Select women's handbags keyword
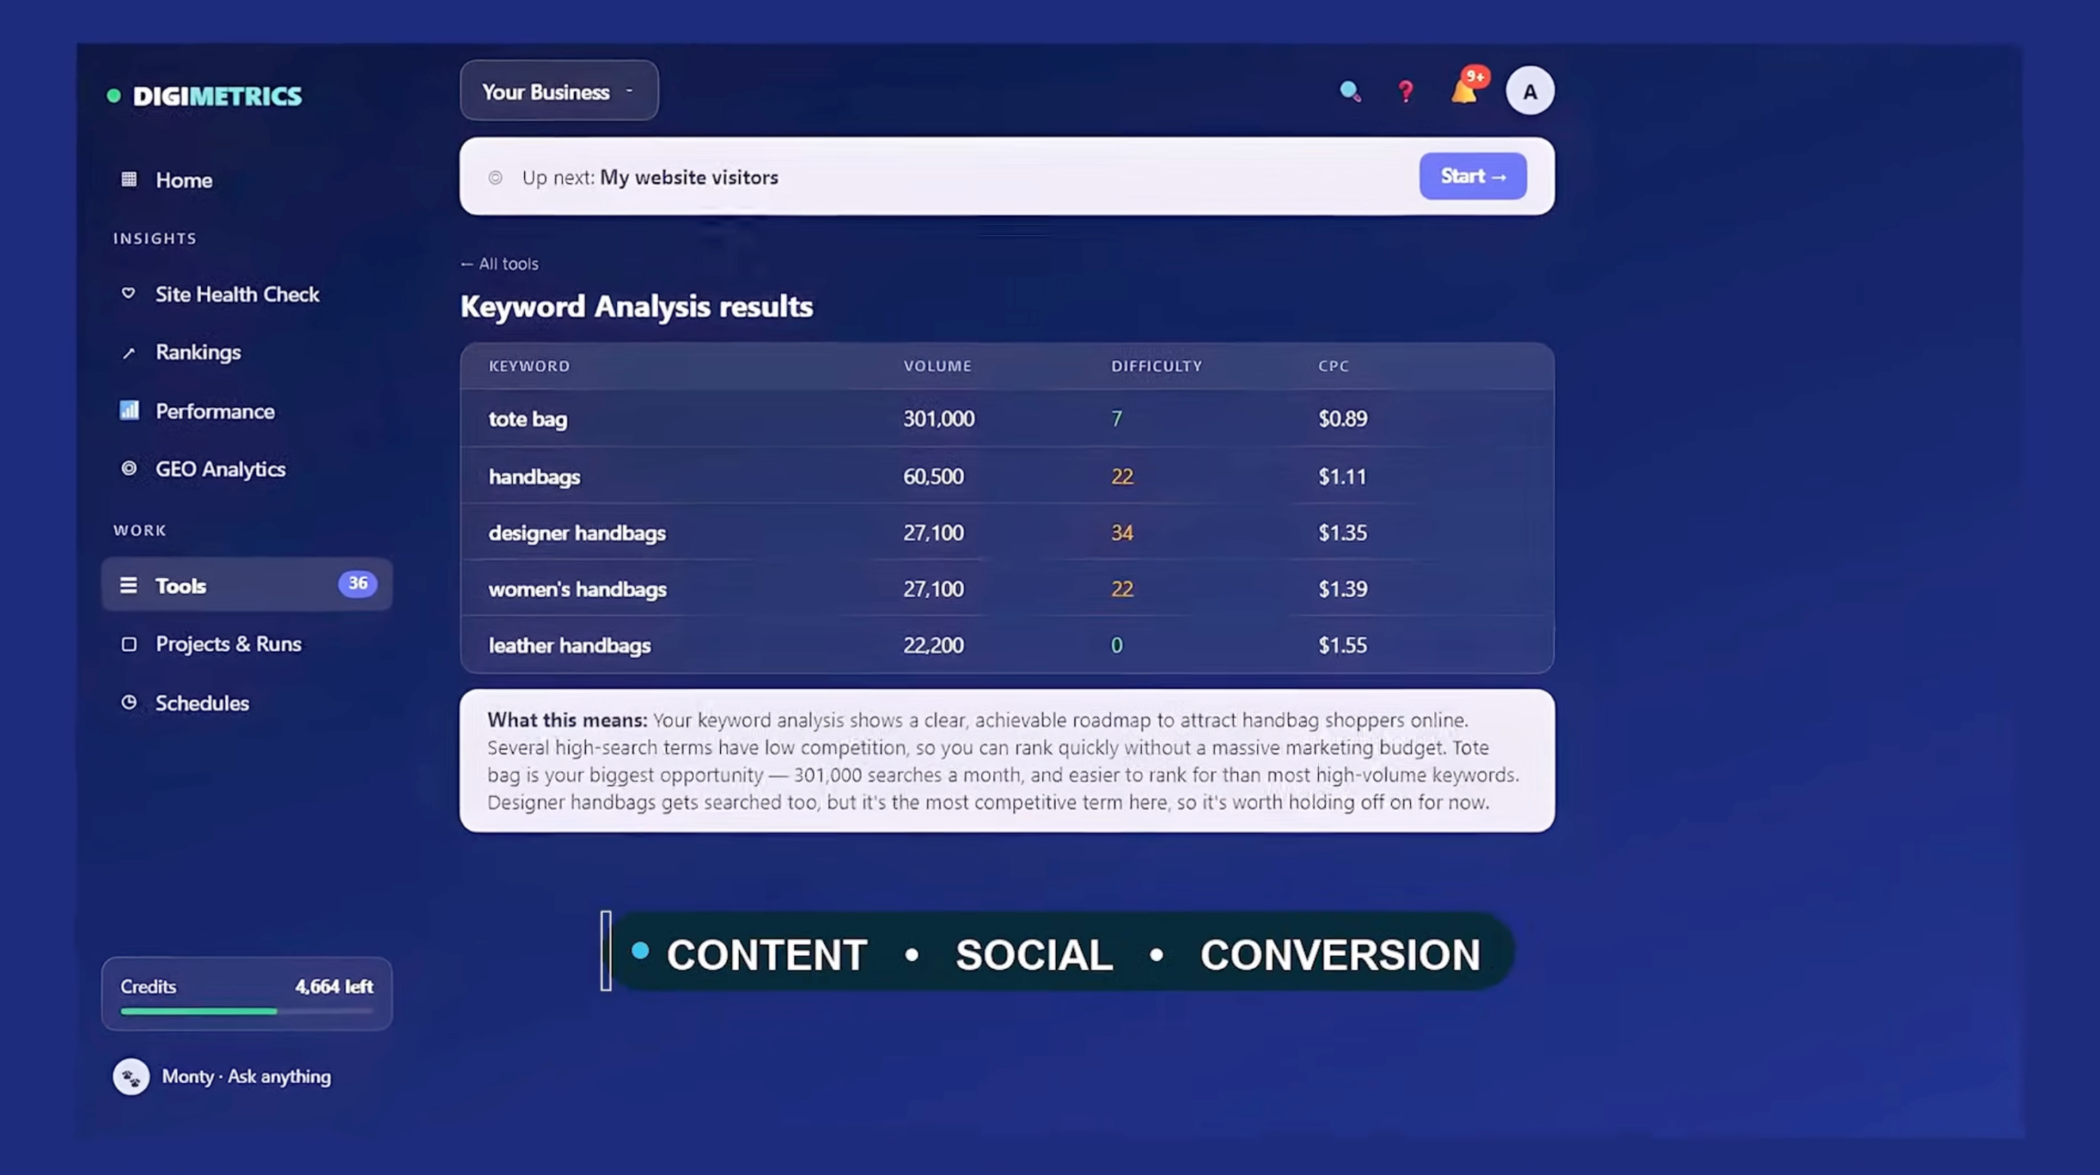Viewport: 2100px width, 1175px height. coord(577,589)
